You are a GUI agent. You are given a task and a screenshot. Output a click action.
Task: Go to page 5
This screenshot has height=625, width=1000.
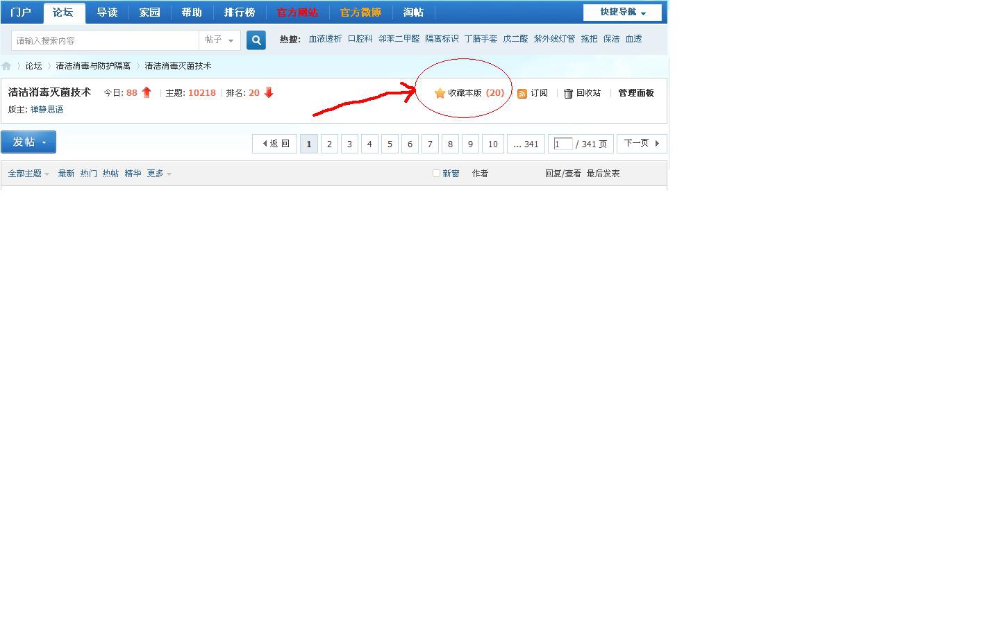pos(390,144)
